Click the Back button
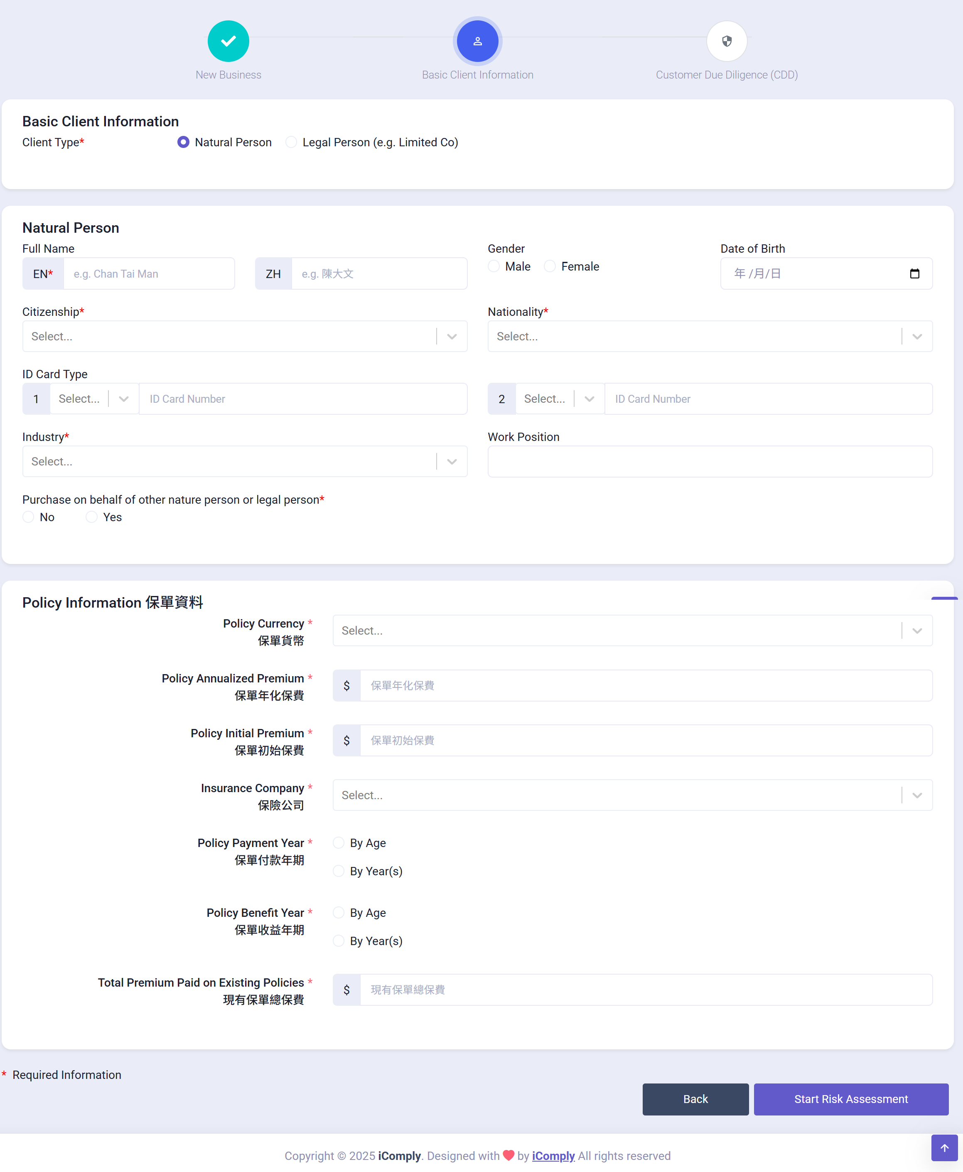963x1172 pixels. pyautogui.click(x=695, y=1099)
